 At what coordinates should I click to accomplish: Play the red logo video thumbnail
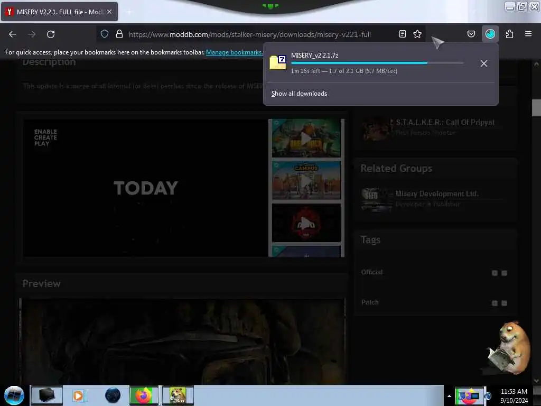pos(306,223)
